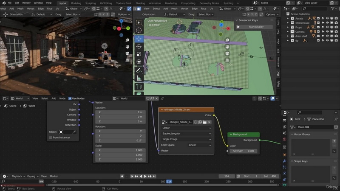Open Playback menu in timeline
This screenshot has height=191, width=340.
click(18, 176)
